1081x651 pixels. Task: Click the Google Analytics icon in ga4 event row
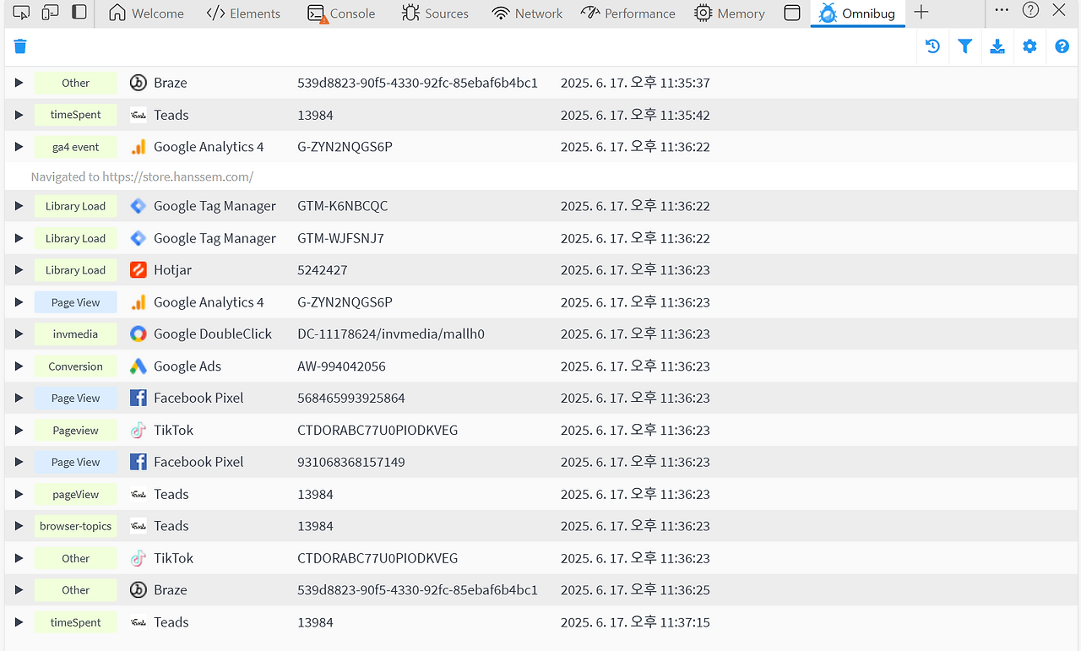click(139, 147)
